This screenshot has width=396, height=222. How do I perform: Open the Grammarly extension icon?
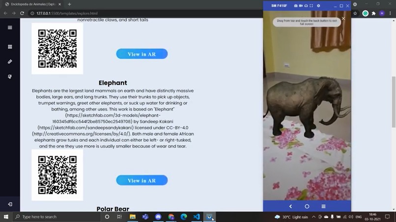(x=365, y=13)
